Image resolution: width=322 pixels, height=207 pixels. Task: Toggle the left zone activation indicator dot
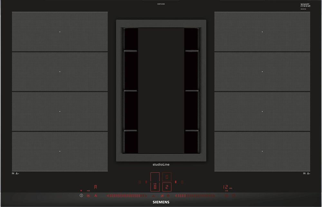[81, 191]
